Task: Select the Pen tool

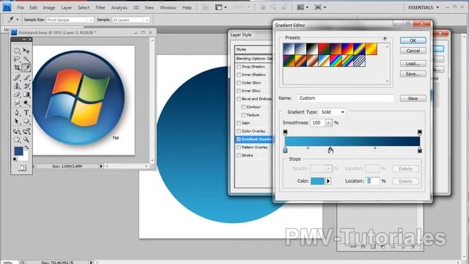Action: (x=17, y=113)
